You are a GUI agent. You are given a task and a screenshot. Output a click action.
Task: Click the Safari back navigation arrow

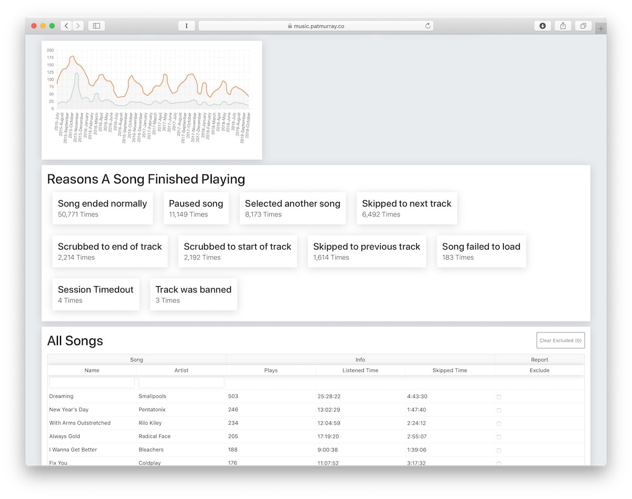tap(66, 26)
